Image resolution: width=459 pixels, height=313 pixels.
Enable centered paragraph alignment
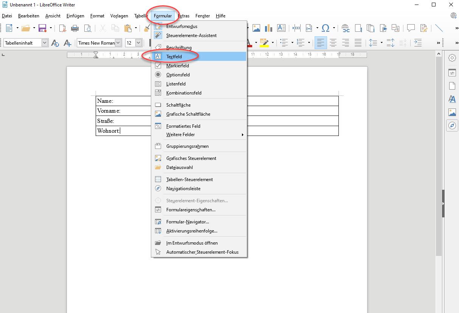coord(333,43)
